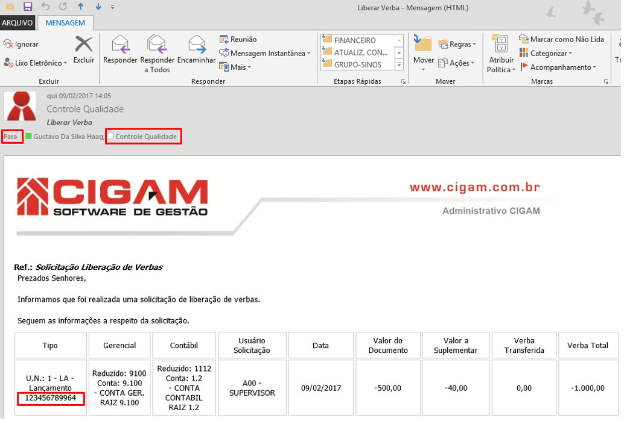Open Lixo Eletrônico dropdown
Viewport: 624px width, 421px height.
[35, 63]
